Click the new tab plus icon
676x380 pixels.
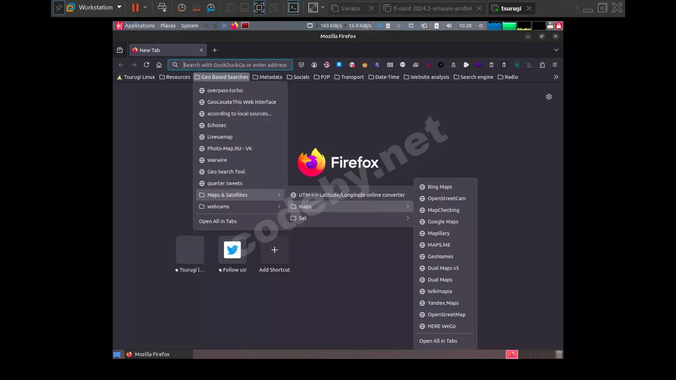click(215, 50)
